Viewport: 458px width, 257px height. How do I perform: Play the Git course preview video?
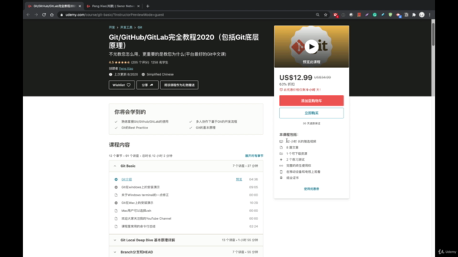[x=311, y=46]
